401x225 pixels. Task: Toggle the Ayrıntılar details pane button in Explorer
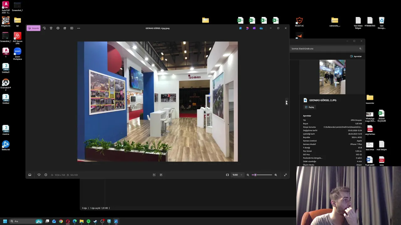click(356, 56)
